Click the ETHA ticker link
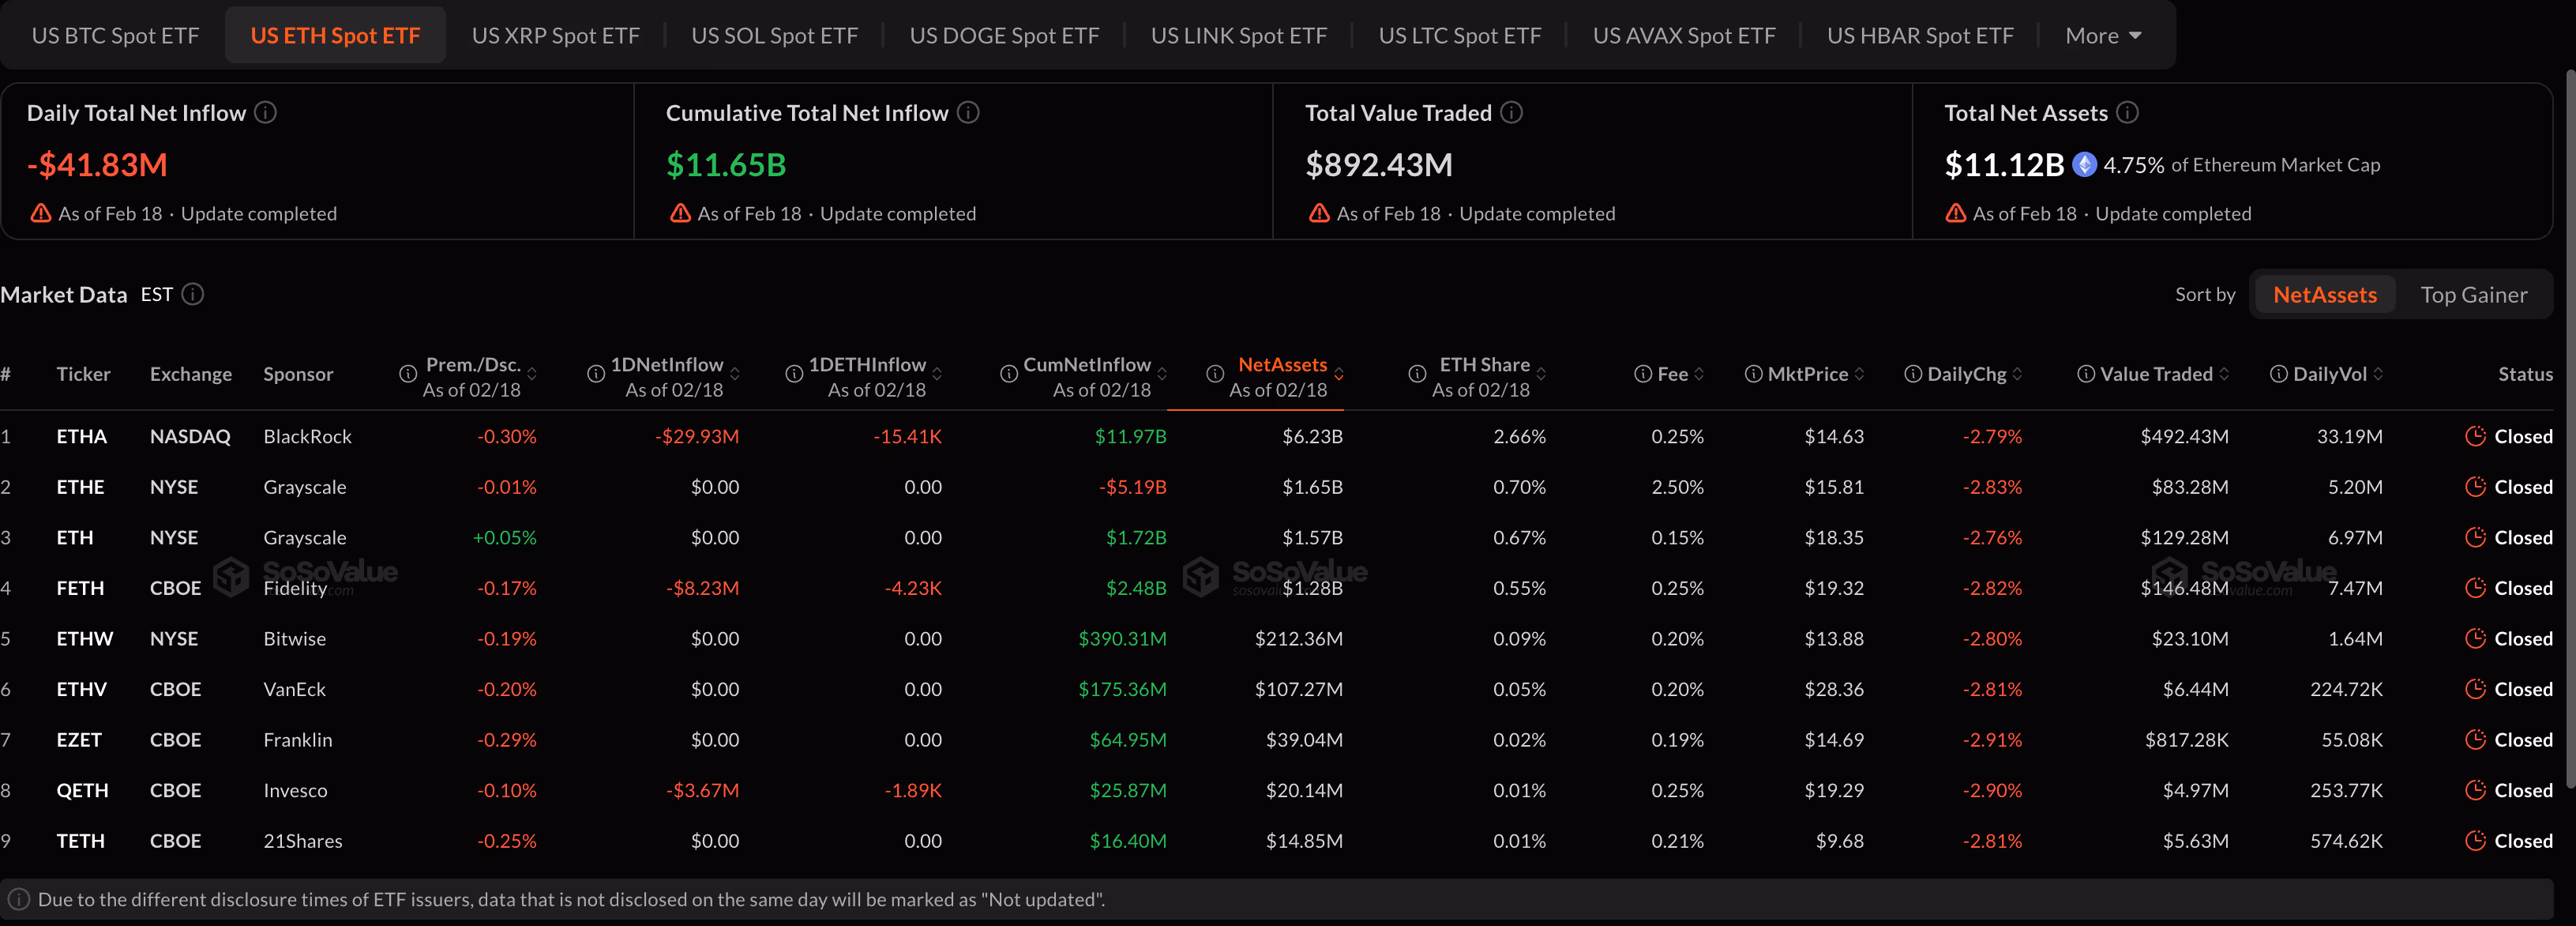This screenshot has width=2576, height=926. [x=81, y=437]
